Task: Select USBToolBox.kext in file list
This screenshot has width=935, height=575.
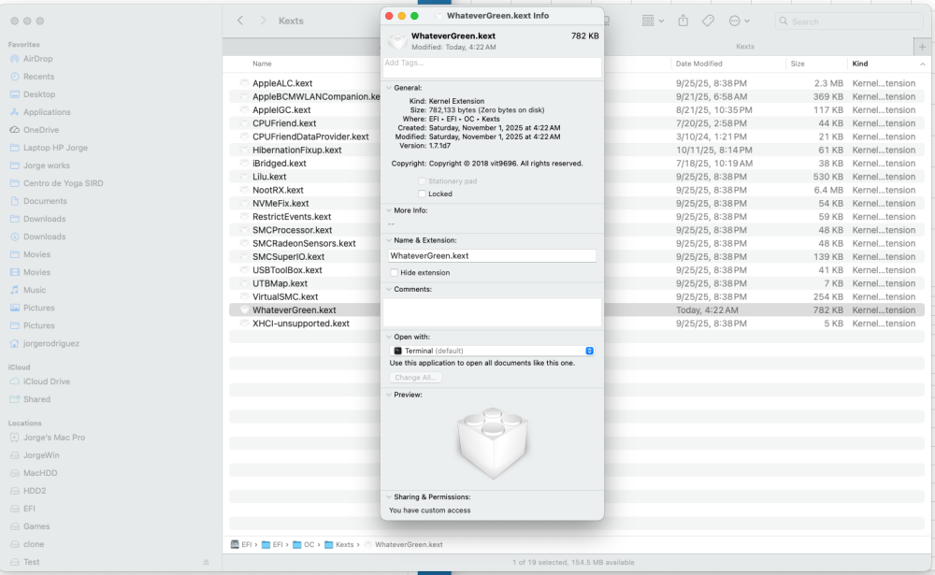Action: (287, 270)
